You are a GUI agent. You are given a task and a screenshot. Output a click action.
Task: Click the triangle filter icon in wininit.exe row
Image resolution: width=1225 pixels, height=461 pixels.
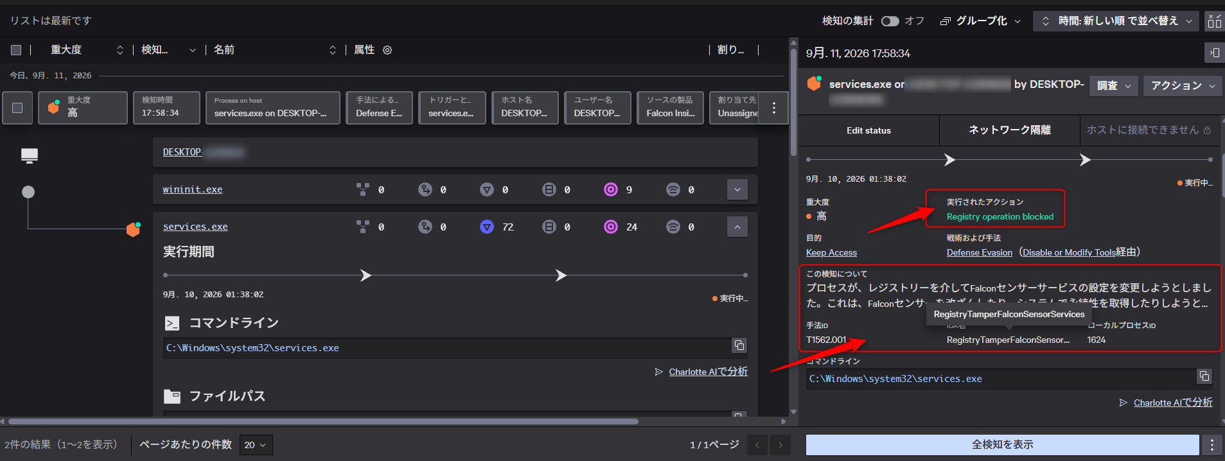click(x=487, y=189)
